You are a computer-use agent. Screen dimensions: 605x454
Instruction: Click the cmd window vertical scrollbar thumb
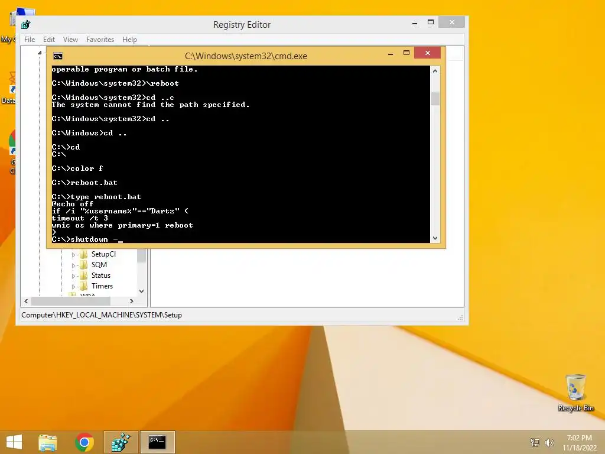coord(435,99)
